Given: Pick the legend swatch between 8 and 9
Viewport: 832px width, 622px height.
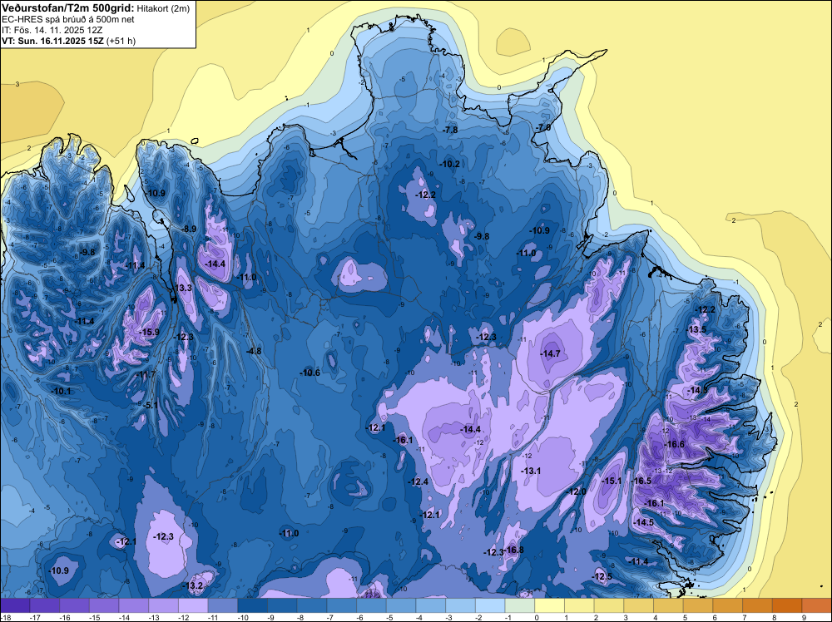Looking at the screenshot, I should (787, 605).
